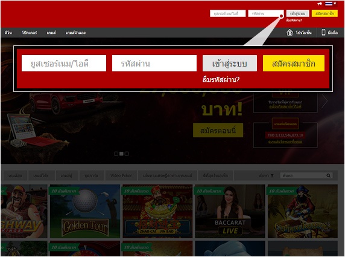Select the first carousel dot indicator
345x257 pixels.
pyautogui.click(x=116, y=154)
